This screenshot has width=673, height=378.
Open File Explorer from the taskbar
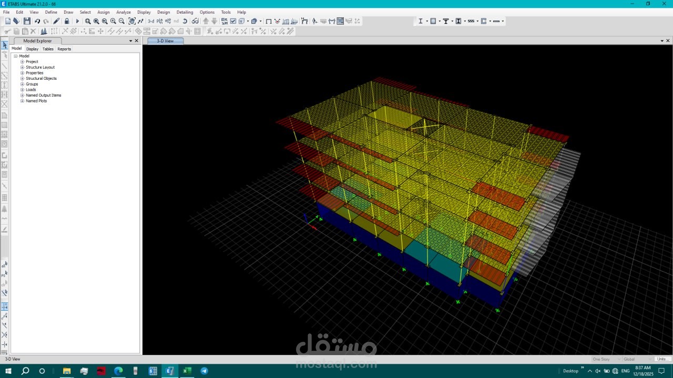[67, 371]
